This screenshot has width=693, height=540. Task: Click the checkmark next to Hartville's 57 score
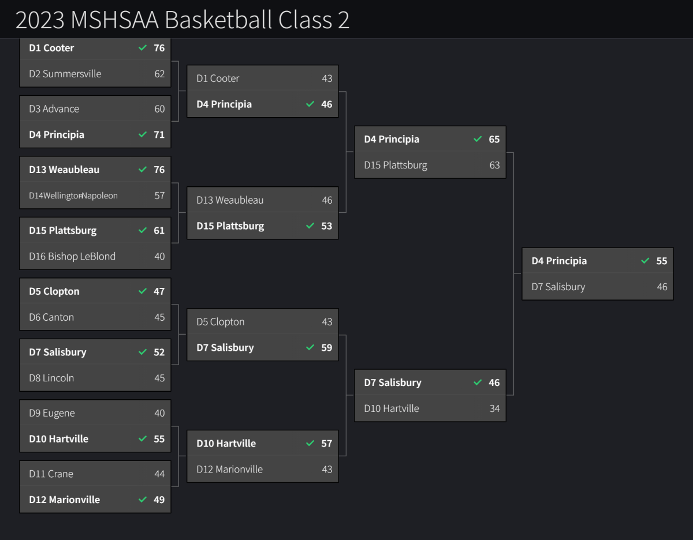pos(310,443)
